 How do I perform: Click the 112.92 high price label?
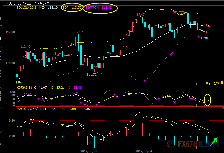coord(78,32)
